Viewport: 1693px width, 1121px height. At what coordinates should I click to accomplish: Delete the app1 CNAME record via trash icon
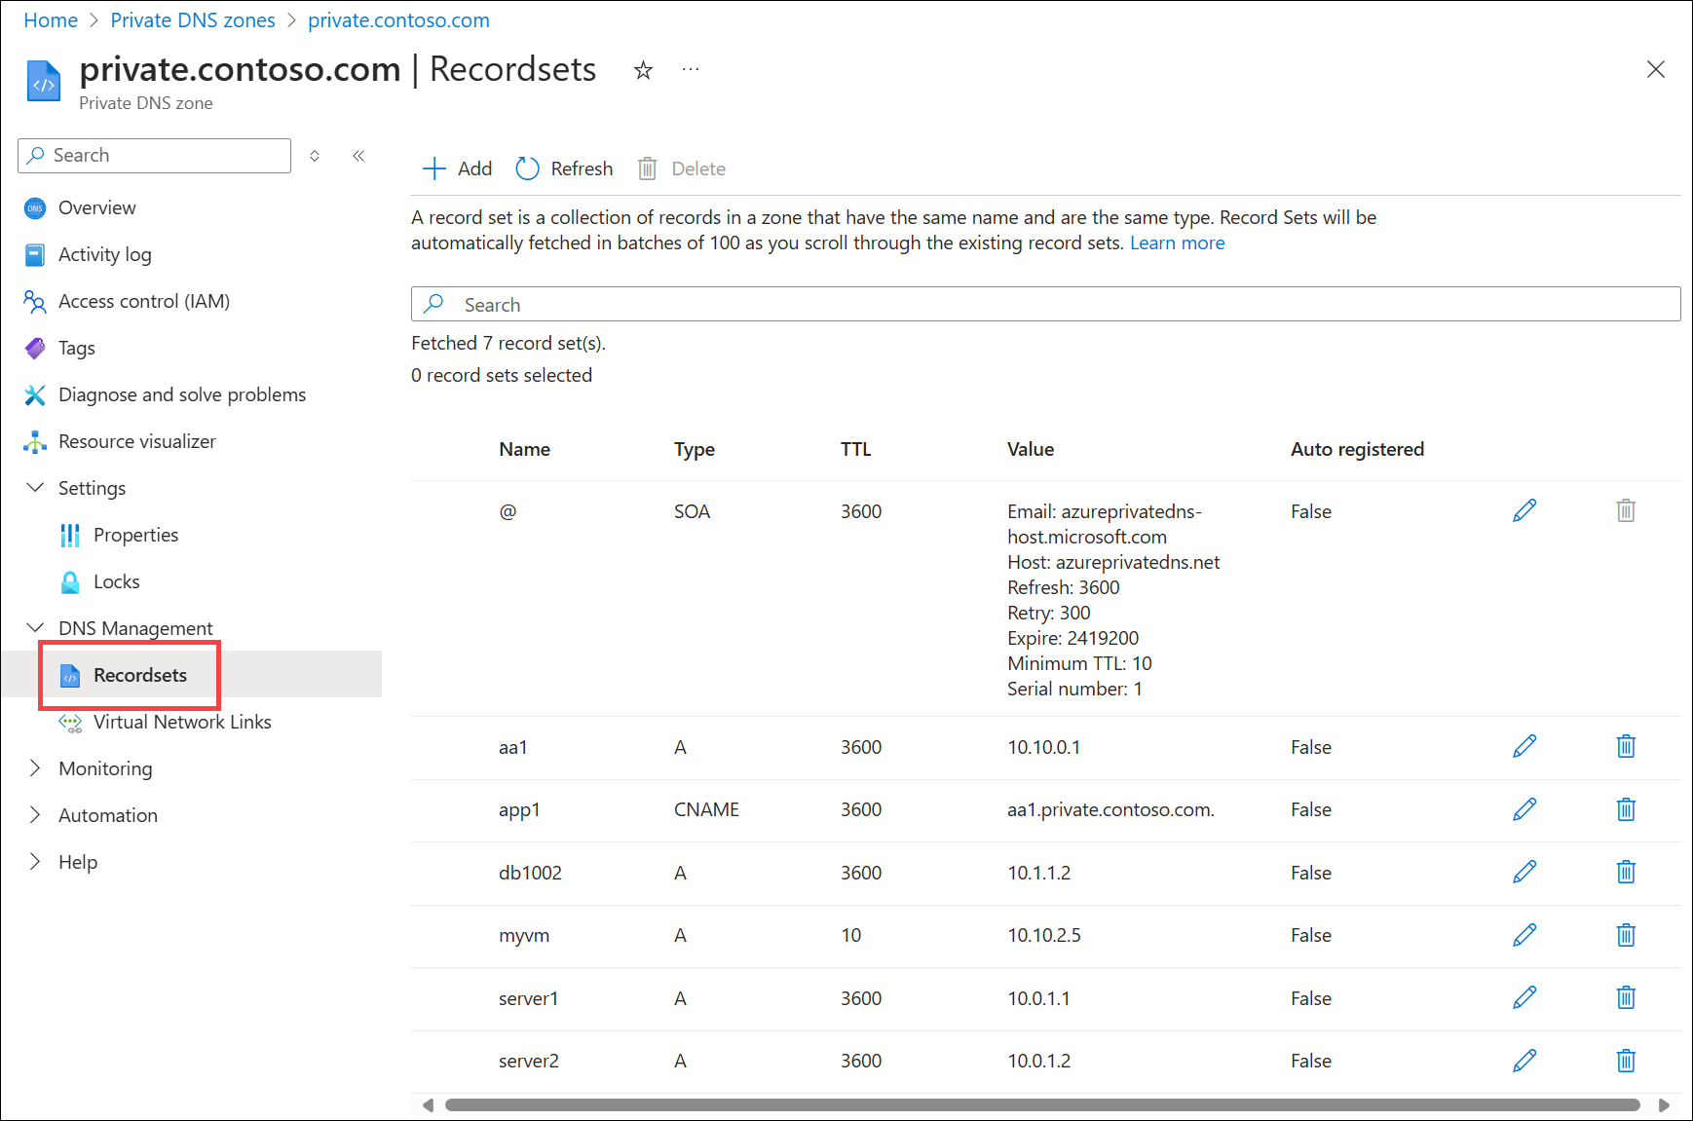[x=1625, y=809]
